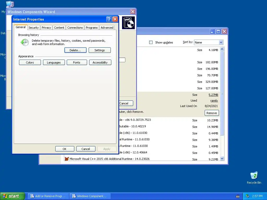
Task: Select the program row sized 70.70MB
Action: pos(178,75)
